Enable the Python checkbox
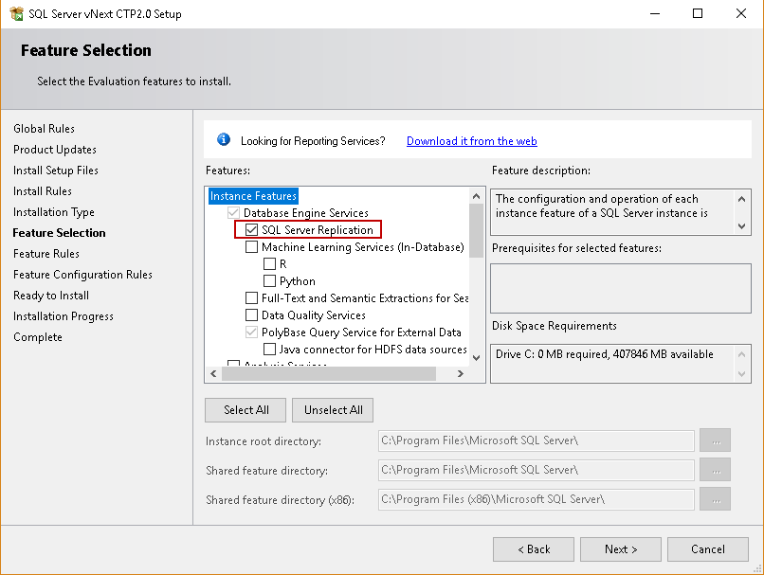 (269, 281)
